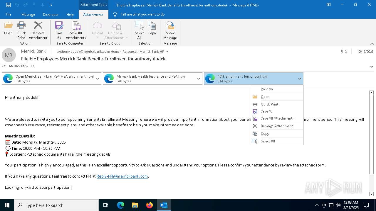376x211 pixels.
Task: Click the 10/17/2023 message date
Action: click(x=365, y=52)
